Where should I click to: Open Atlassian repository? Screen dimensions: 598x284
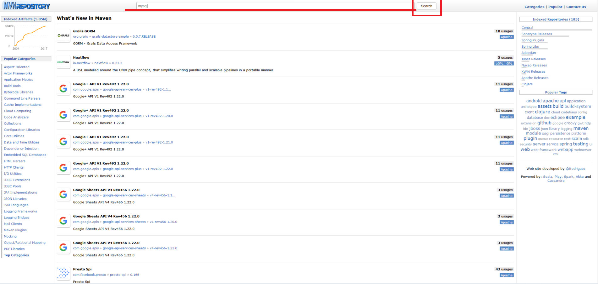pos(529,53)
